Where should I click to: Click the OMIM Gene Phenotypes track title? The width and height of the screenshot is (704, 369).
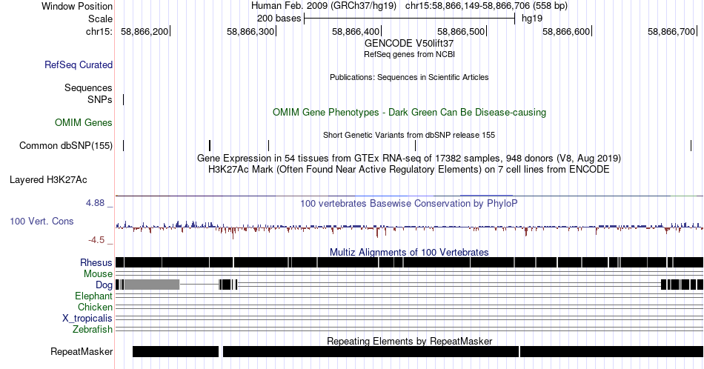(409, 112)
